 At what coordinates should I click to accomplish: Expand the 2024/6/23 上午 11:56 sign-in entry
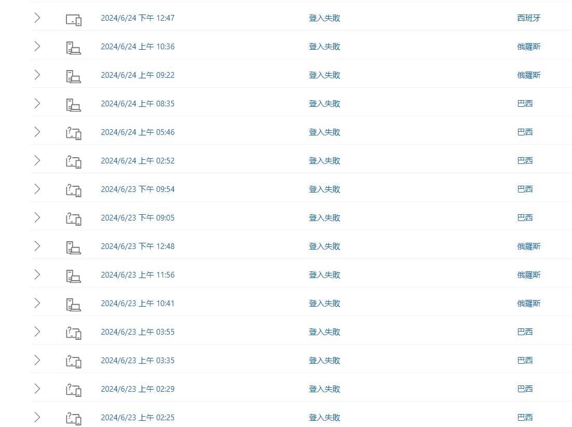[x=37, y=274]
